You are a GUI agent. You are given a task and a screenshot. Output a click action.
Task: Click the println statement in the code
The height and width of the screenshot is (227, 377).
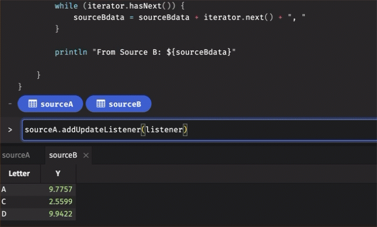[145, 52]
